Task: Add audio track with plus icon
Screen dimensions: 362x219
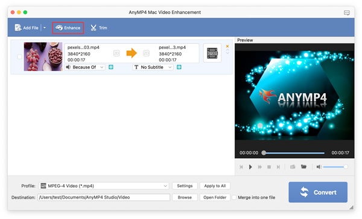Action: (111, 67)
